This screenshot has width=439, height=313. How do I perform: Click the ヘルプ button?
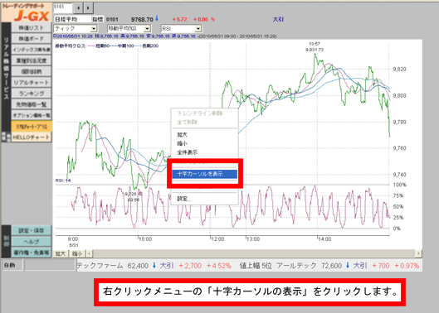[x=32, y=242]
